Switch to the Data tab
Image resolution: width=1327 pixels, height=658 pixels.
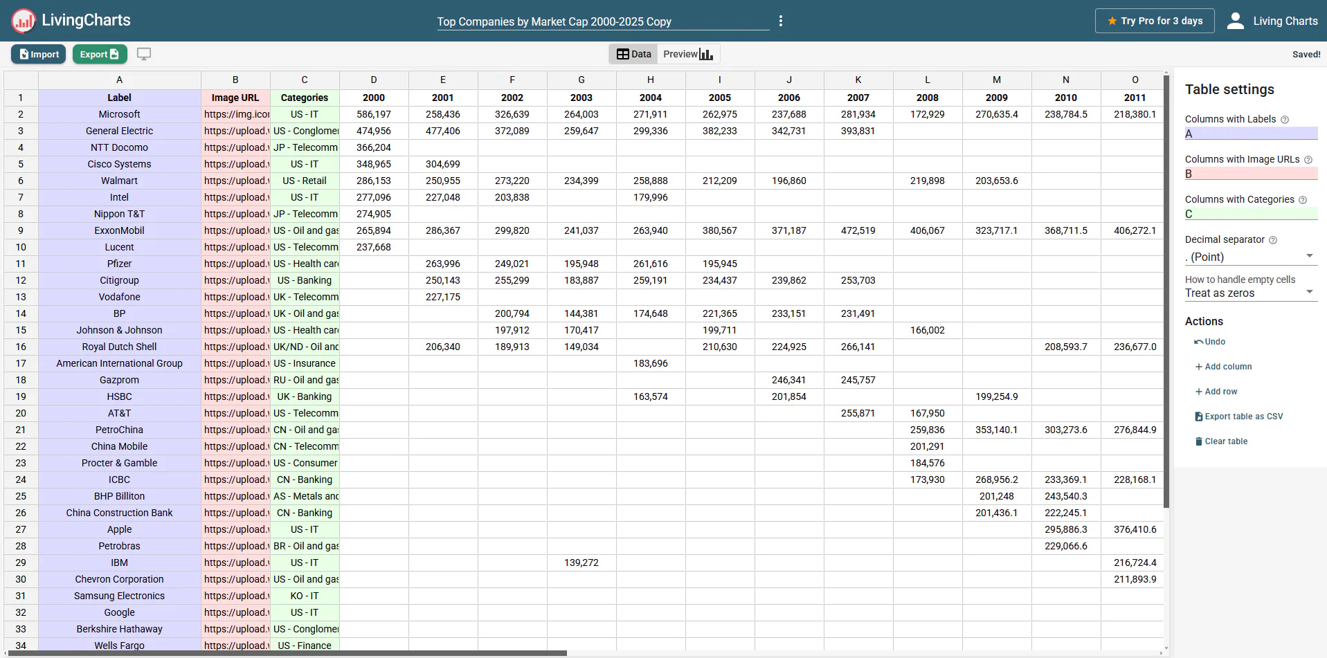click(x=633, y=54)
